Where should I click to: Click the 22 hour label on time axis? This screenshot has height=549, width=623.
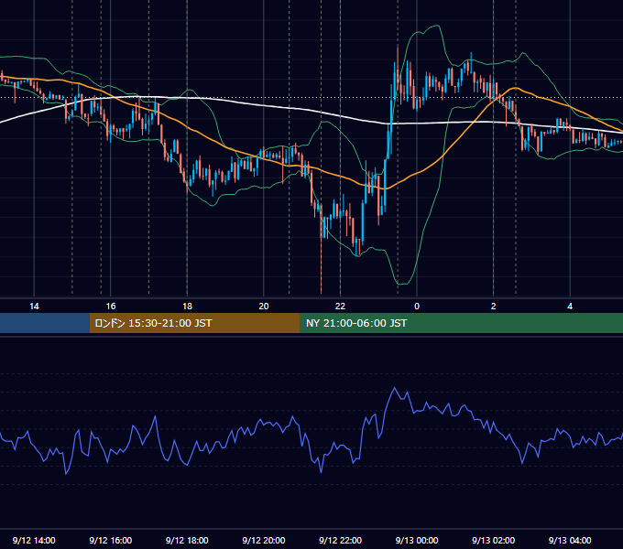[341, 307]
